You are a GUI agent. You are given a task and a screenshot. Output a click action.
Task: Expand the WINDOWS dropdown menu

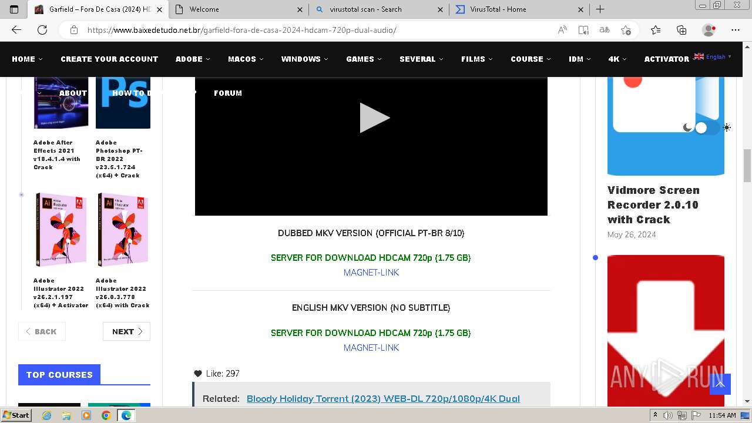304,59
